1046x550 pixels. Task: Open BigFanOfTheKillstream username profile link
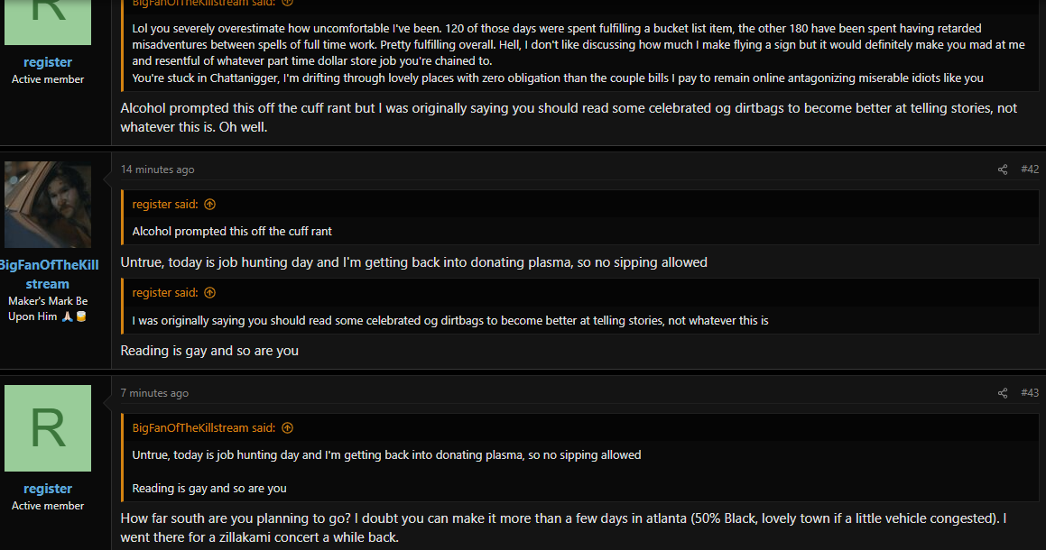point(48,274)
